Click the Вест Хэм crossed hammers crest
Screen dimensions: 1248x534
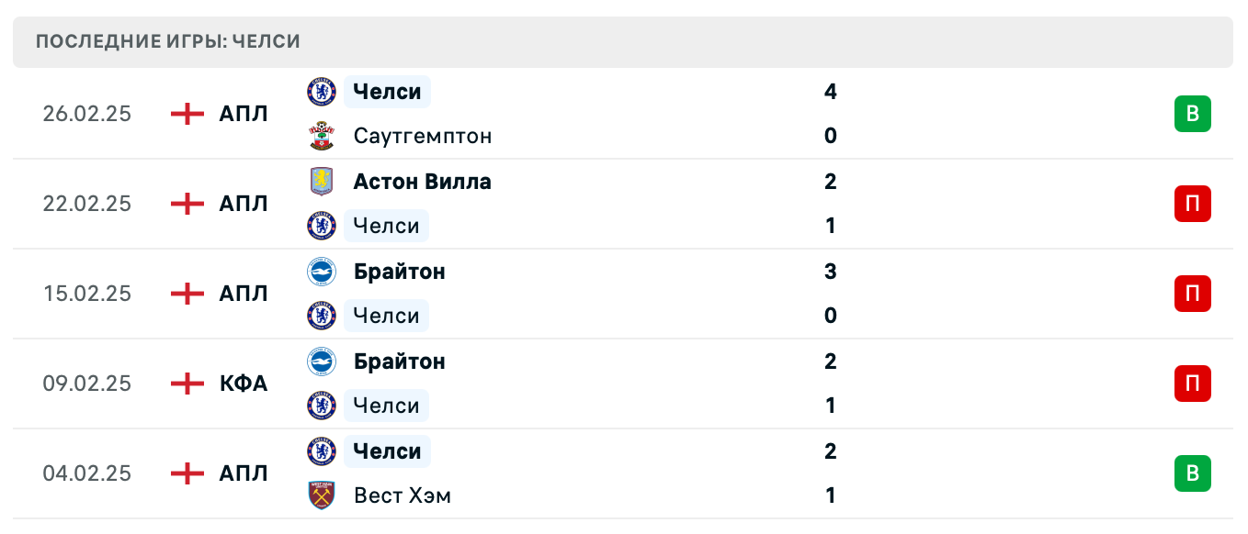[x=321, y=495]
